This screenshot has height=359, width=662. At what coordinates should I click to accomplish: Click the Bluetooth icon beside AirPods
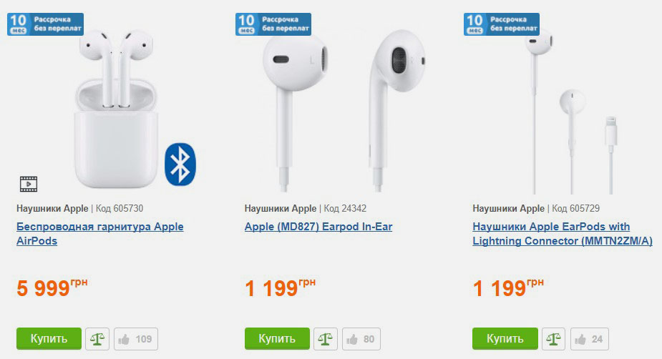coord(180,164)
